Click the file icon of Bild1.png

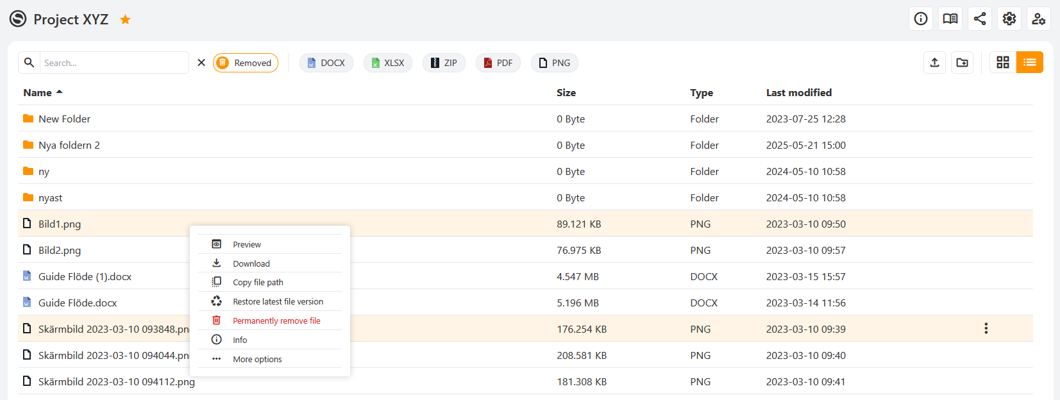(x=27, y=223)
